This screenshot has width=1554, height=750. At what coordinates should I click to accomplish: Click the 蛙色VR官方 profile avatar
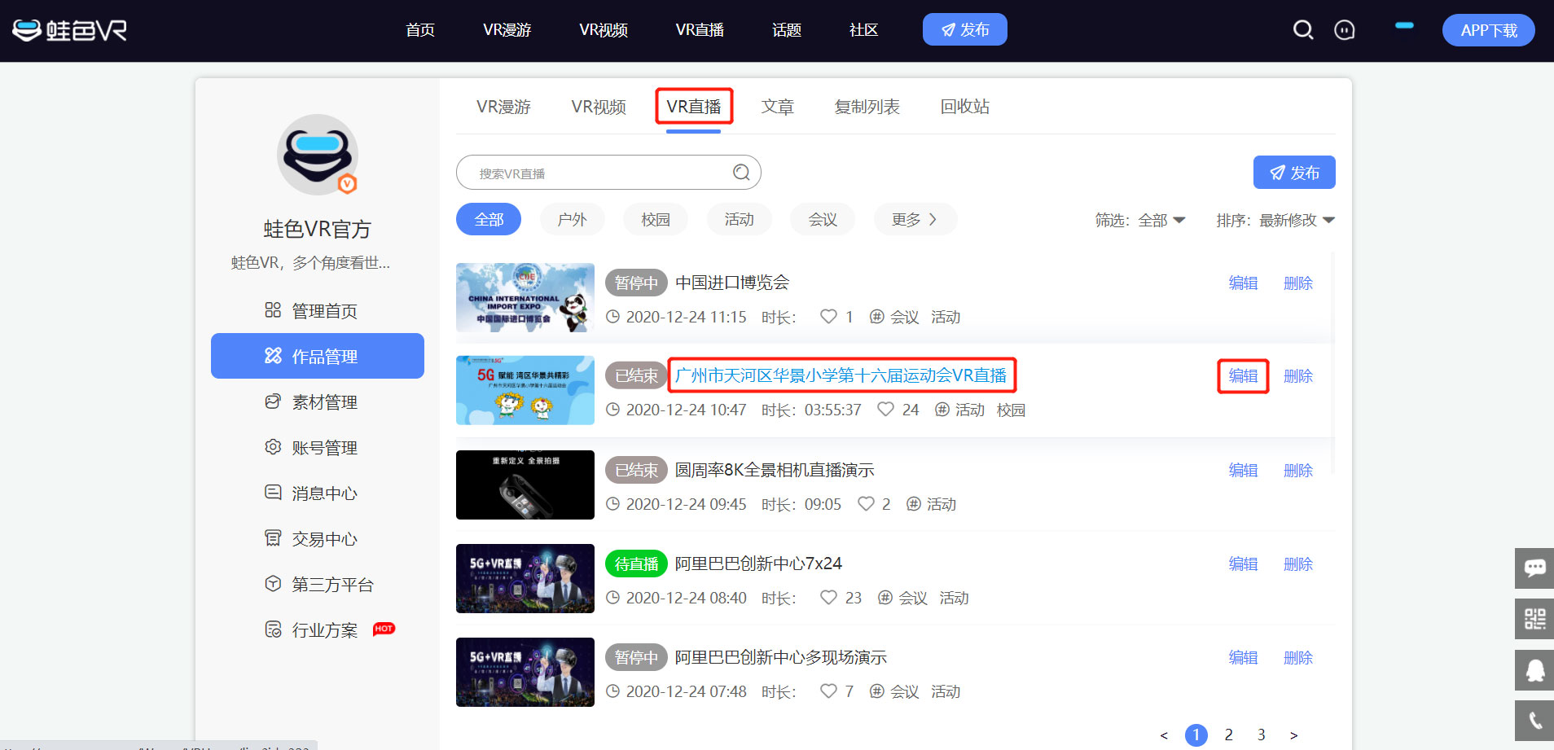click(x=318, y=155)
